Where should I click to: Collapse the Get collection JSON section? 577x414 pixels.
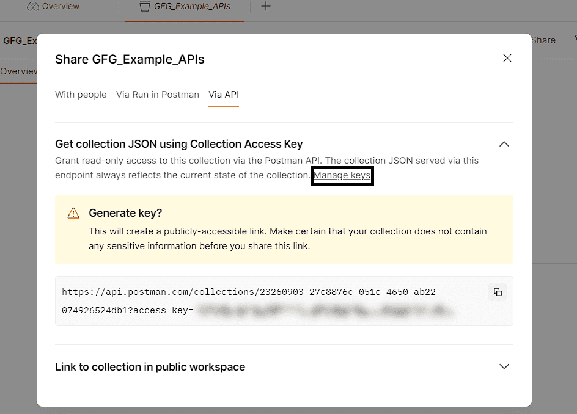coord(504,144)
